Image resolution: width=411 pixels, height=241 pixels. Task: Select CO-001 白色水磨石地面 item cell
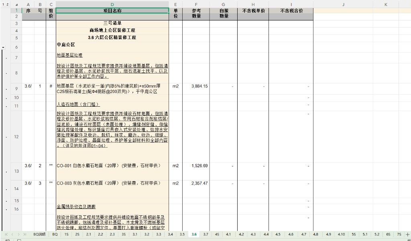pos(112,171)
